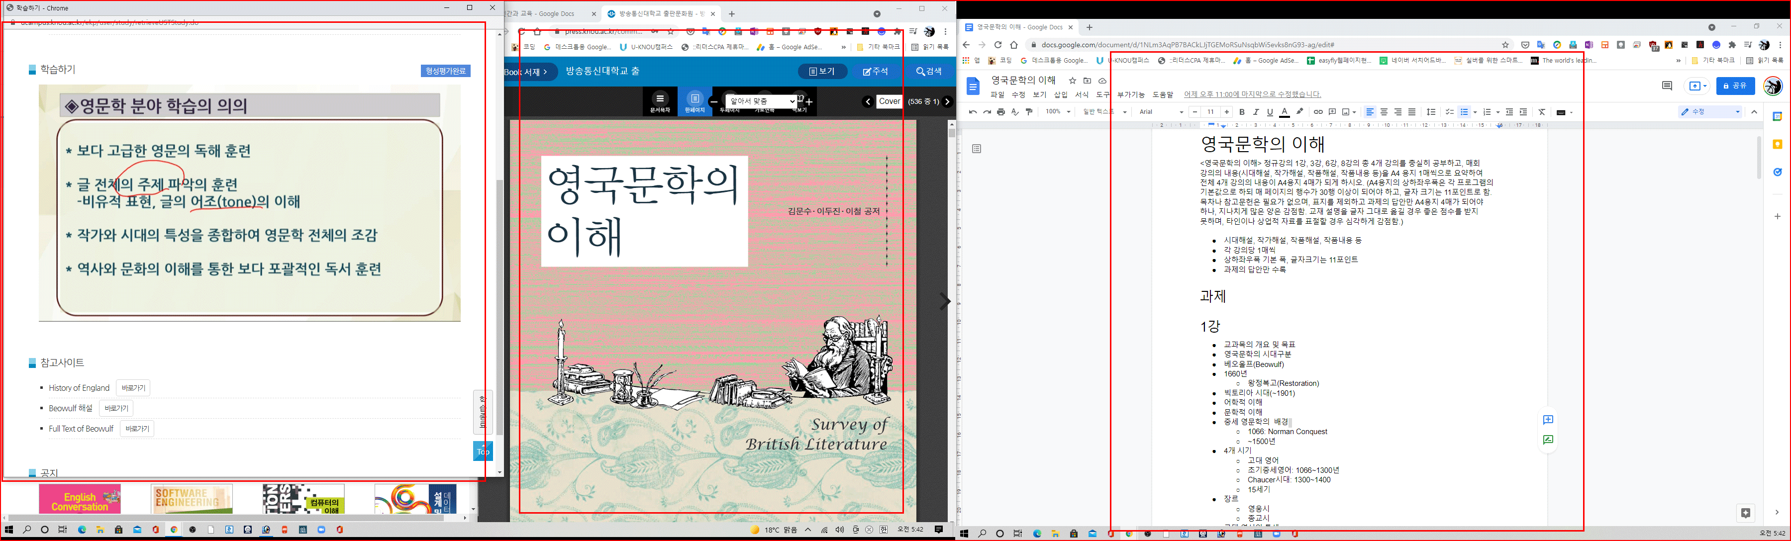The image size is (1791, 541).
Task: Open zoom 100% dropdown in Docs
Action: click(x=1058, y=112)
